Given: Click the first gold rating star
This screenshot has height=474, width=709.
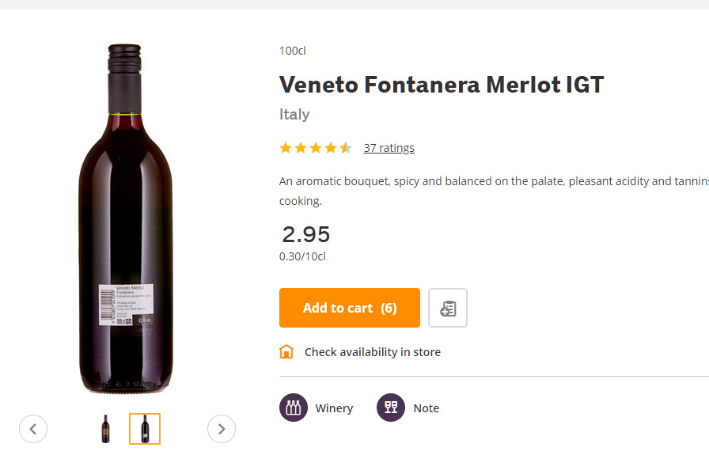Looking at the screenshot, I should click(x=286, y=148).
